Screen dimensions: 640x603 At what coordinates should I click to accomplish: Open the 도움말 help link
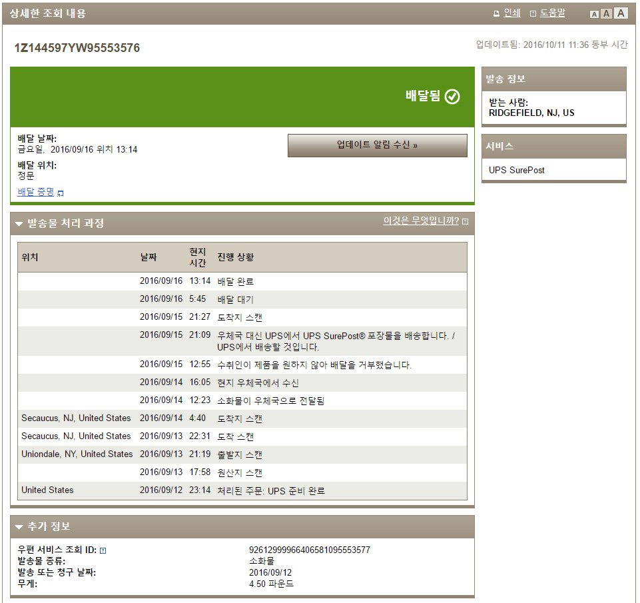[x=552, y=13]
